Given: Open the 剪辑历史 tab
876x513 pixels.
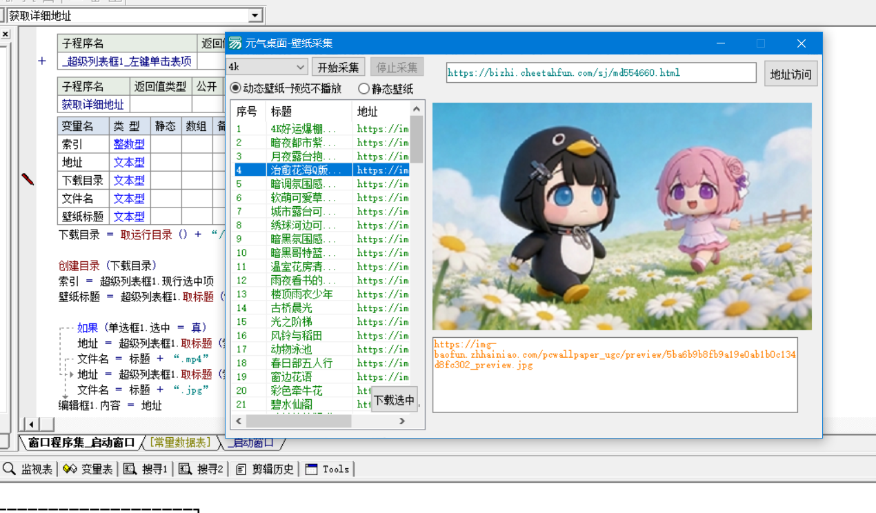Looking at the screenshot, I should 265,469.
